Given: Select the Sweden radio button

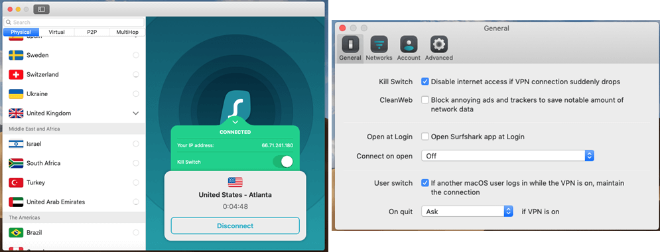Looking at the screenshot, I should click(x=136, y=55).
